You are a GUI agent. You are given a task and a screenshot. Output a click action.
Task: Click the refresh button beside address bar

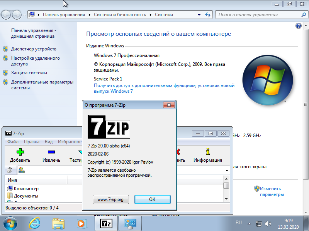pos(208,15)
